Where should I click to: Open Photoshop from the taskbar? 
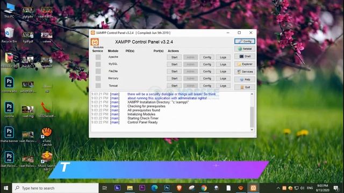tap(167, 188)
